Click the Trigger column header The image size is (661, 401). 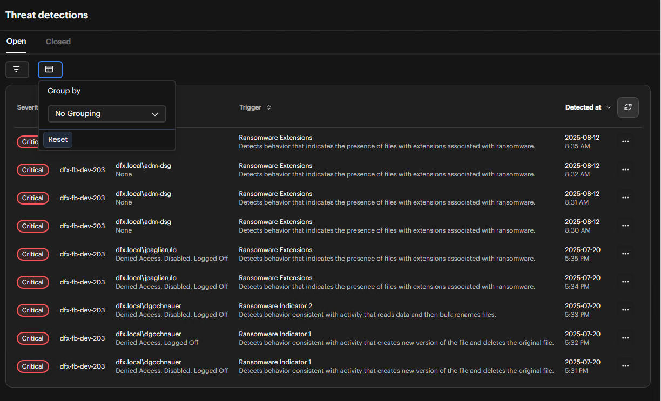[251, 107]
